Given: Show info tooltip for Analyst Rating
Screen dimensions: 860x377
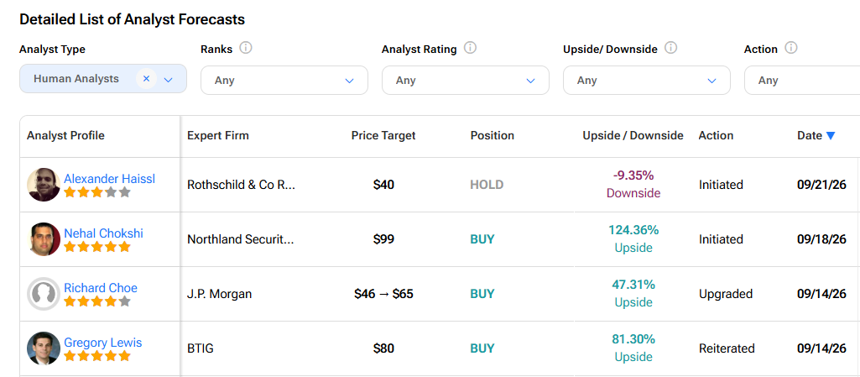Looking at the screenshot, I should point(470,49).
